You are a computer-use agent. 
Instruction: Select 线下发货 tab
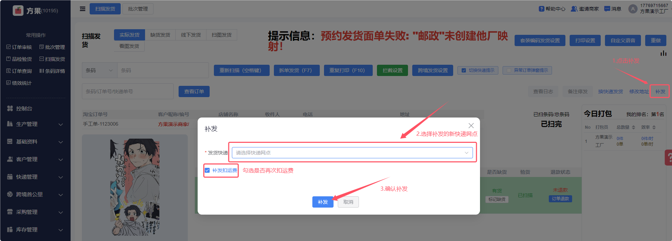pyautogui.click(x=191, y=35)
